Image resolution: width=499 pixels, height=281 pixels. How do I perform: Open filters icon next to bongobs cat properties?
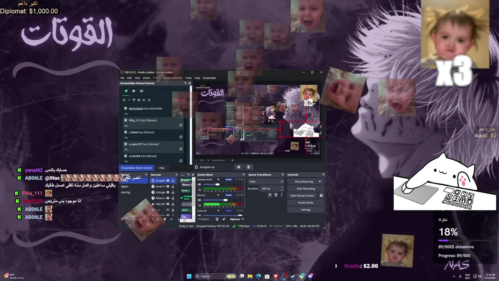coord(249,167)
